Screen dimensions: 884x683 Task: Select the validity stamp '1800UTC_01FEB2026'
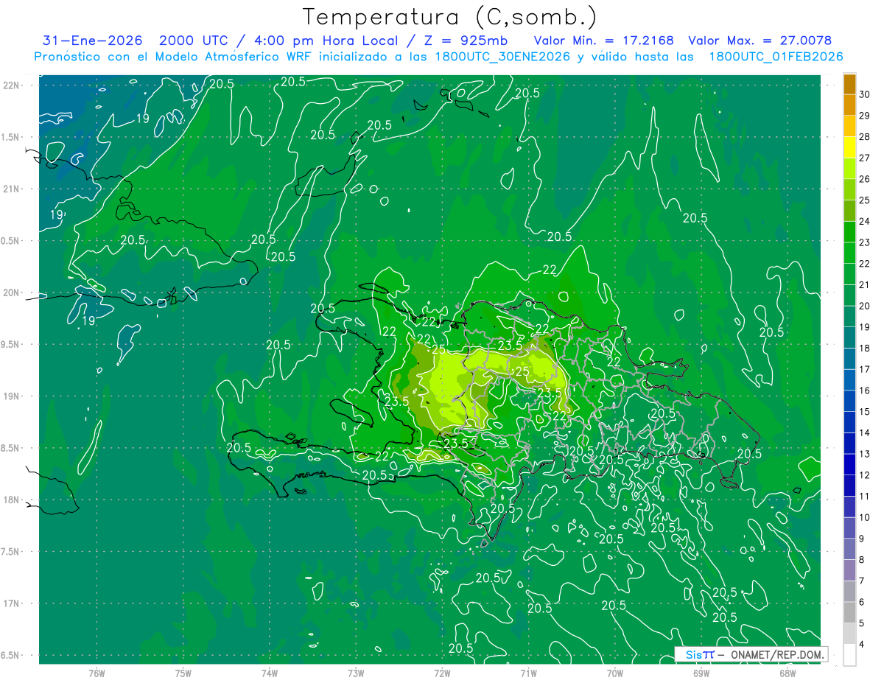[x=776, y=57]
